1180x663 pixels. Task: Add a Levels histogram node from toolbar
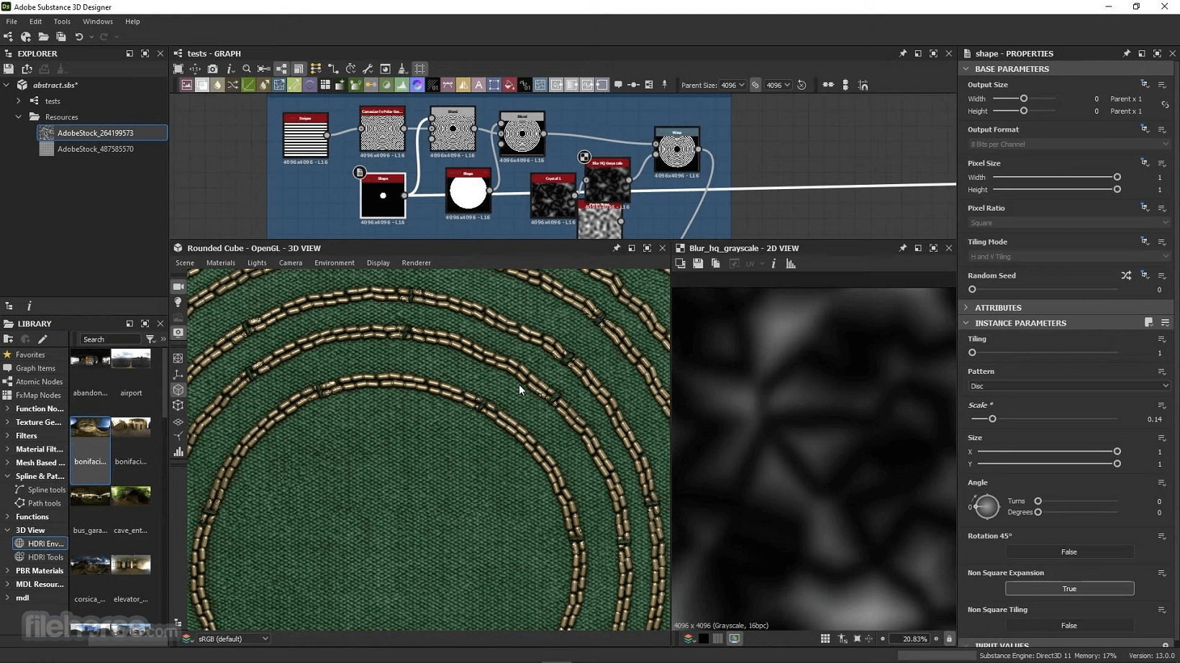(401, 85)
